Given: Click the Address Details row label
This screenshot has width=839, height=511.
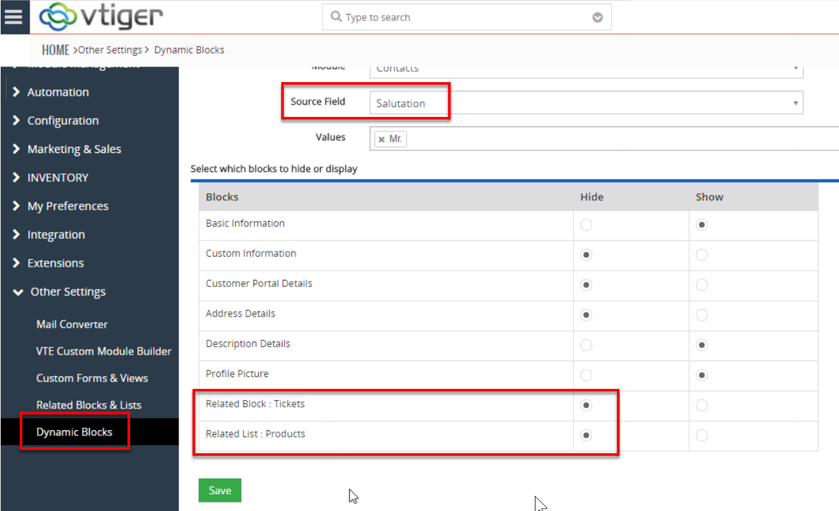Looking at the screenshot, I should tap(240, 313).
